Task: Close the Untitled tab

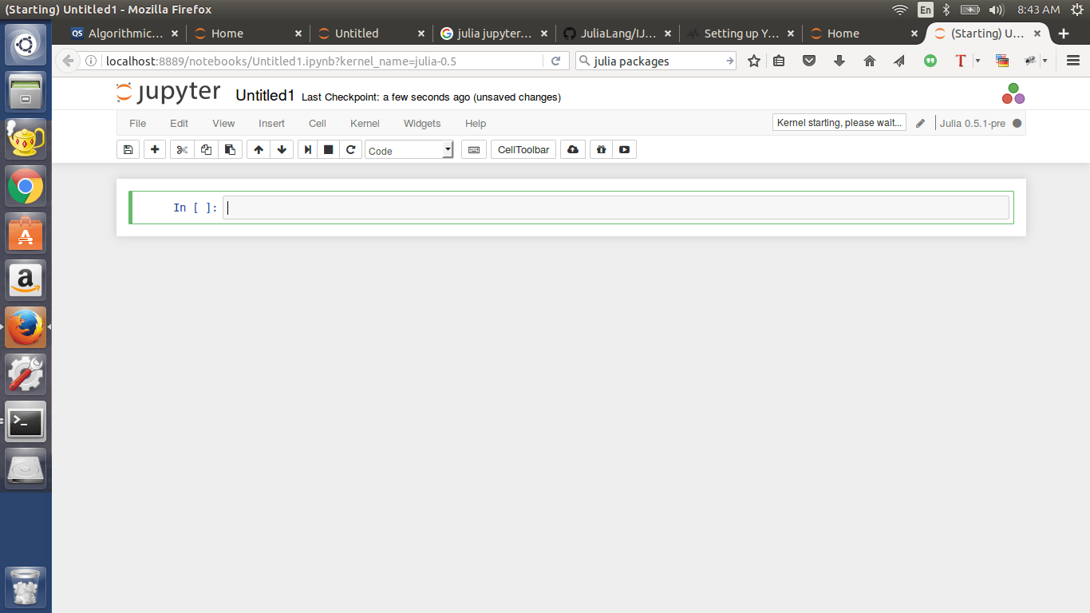Action: click(421, 34)
